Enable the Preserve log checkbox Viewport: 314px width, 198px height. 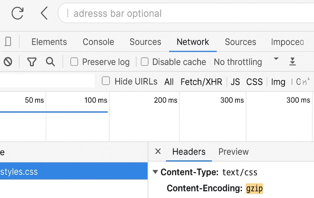click(74, 62)
